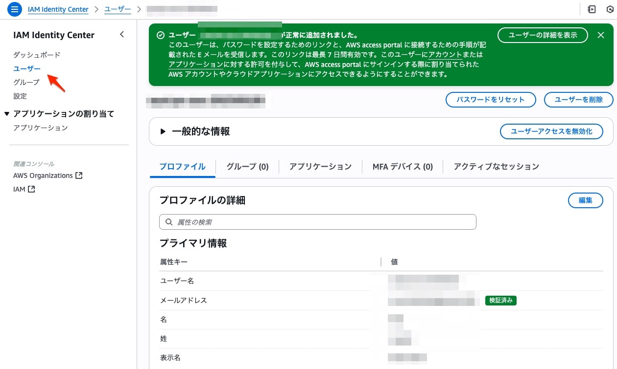Click the success checkmark icon in the banner
617x369 pixels.
[160, 35]
